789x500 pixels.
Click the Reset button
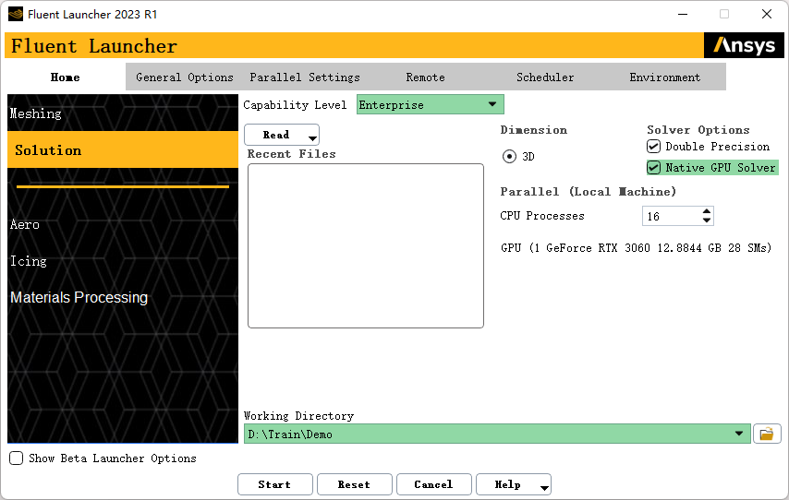354,484
